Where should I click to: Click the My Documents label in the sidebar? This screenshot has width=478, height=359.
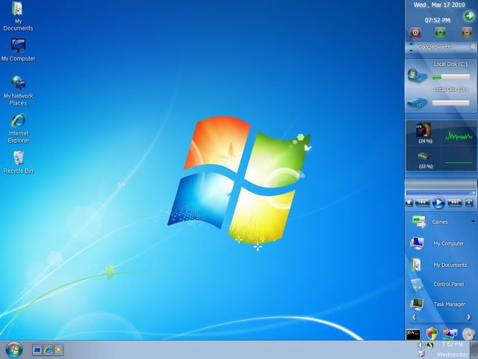[x=450, y=265]
